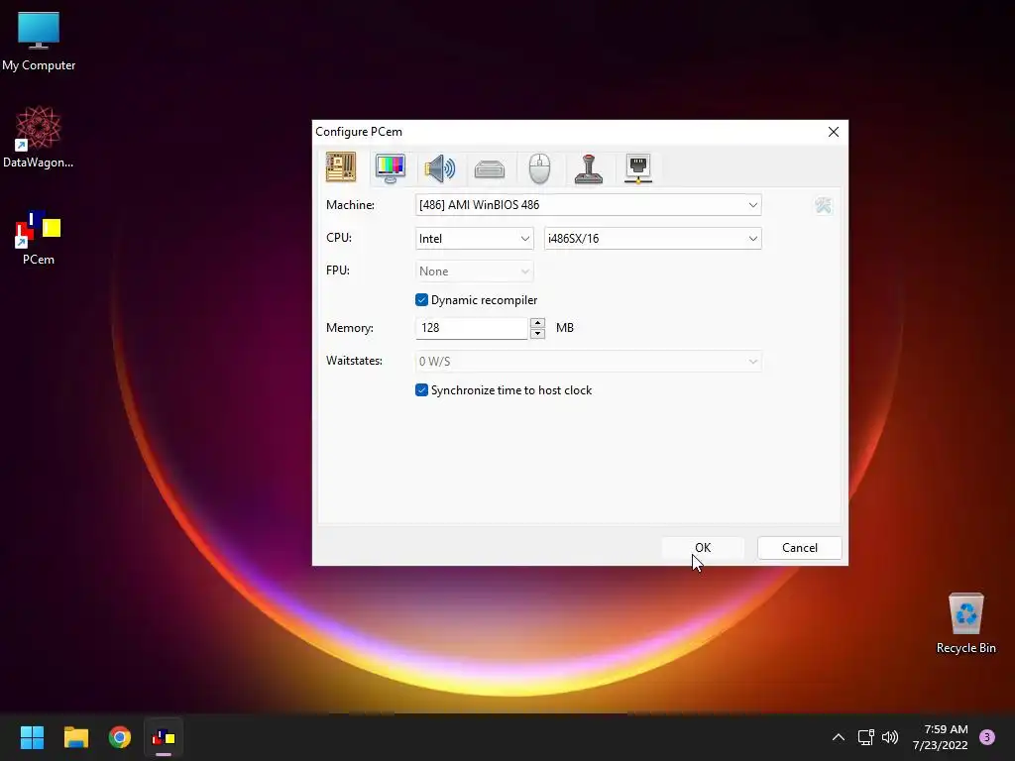The height and width of the screenshot is (761, 1015).
Task: Expand the Machine dropdown list
Action: [x=589, y=205]
